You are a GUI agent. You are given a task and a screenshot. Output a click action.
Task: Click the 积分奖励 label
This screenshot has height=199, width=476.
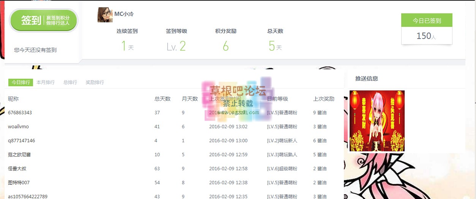(x=226, y=31)
